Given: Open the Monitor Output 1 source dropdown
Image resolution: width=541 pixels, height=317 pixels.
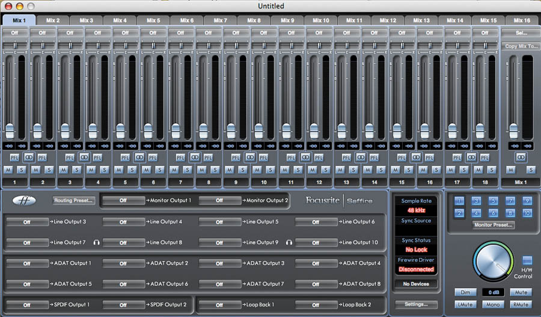Looking at the screenshot, I should [x=123, y=200].
